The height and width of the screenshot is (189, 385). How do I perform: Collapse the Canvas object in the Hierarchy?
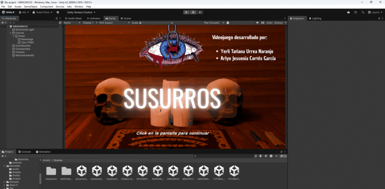(10, 33)
